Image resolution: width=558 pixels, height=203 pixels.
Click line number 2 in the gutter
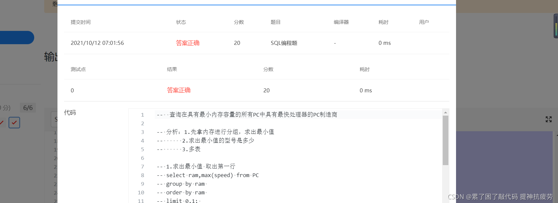(x=142, y=123)
